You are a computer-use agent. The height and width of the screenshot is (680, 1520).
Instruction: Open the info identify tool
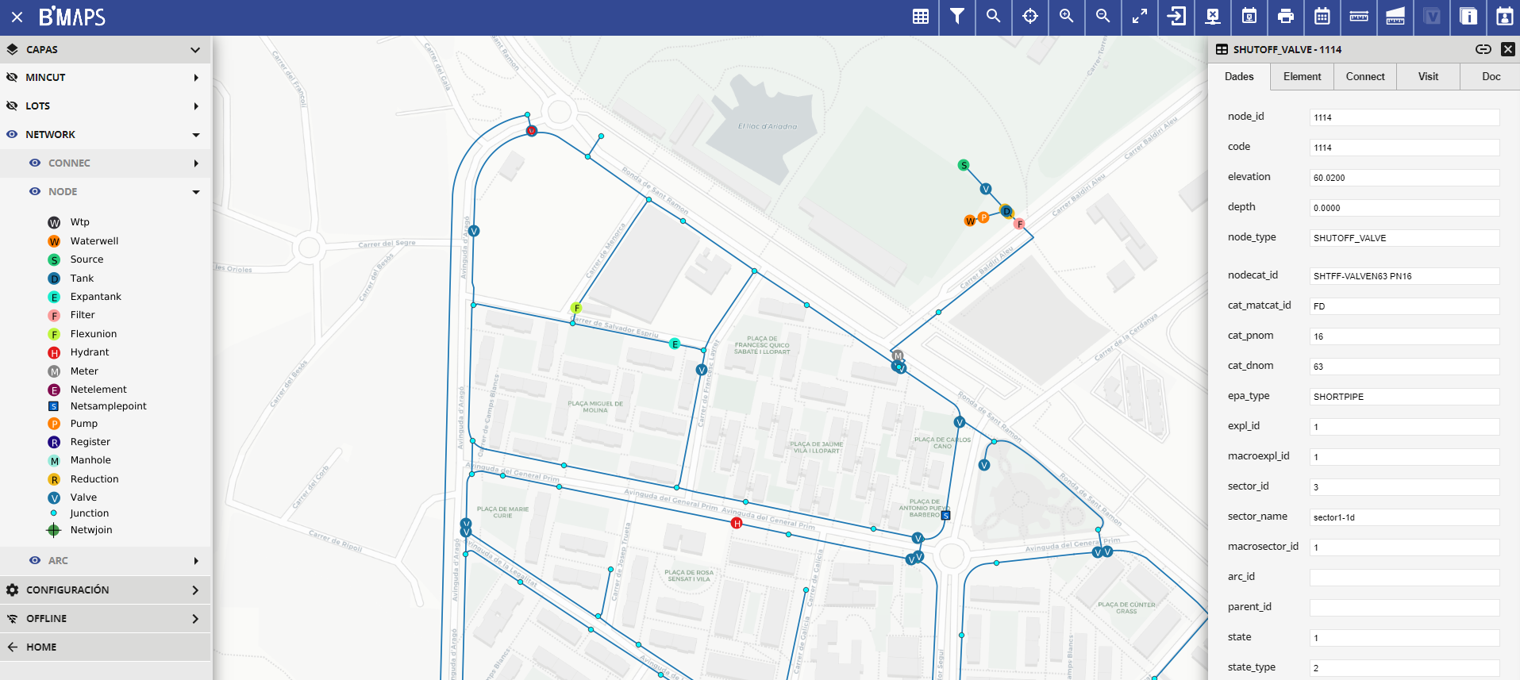tap(1468, 17)
